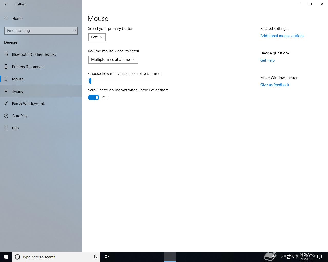Image resolution: width=328 pixels, height=262 pixels.
Task: Open Task View from the taskbar
Action: coord(107,257)
